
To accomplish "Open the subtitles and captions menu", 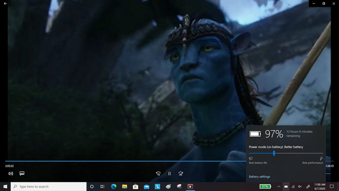I will coord(22,173).
